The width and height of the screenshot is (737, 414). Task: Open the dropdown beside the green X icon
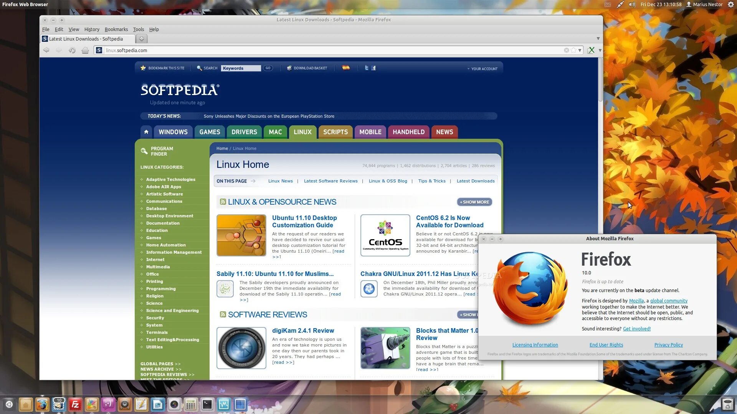pyautogui.click(x=600, y=50)
